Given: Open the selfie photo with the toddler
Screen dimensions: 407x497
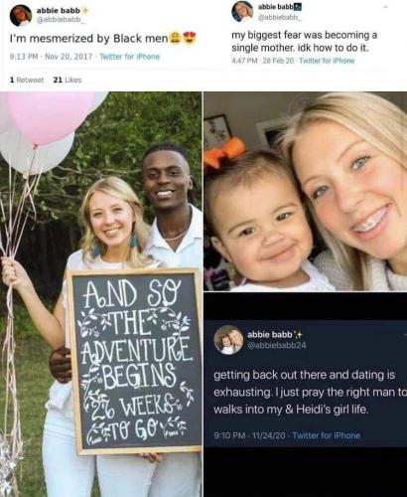Looking at the screenshot, I should tap(306, 192).
